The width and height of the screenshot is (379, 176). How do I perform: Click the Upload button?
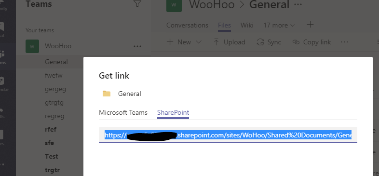pos(230,42)
